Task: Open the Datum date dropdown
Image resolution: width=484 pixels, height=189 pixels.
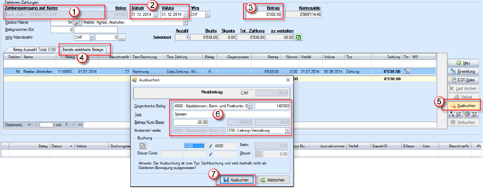Action: tap(155, 14)
